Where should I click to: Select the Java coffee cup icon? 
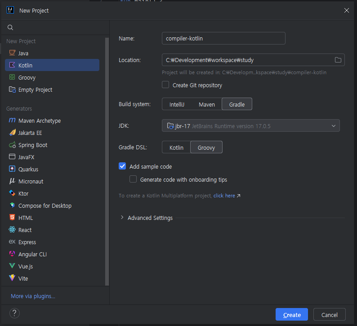pos(12,53)
